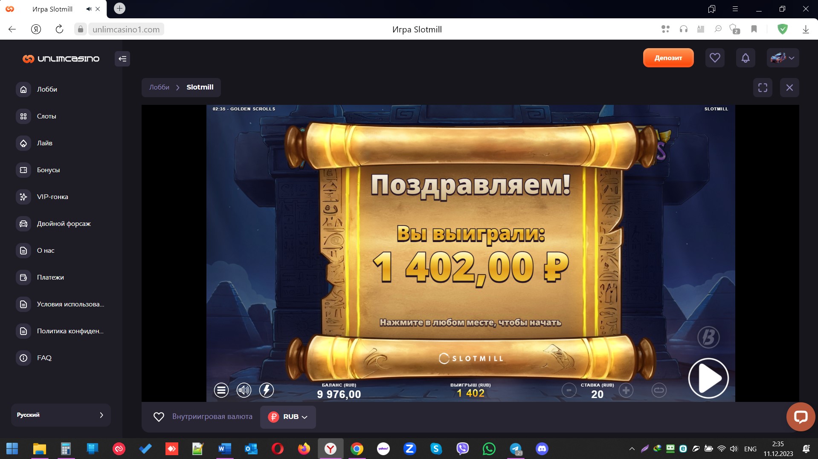Close the Slotmill game panel

coord(789,87)
